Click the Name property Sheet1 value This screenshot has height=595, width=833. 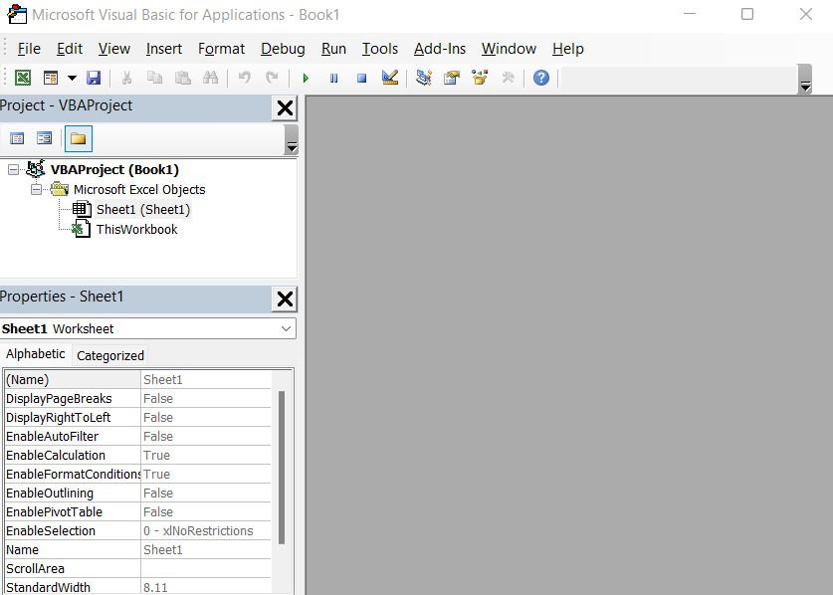pos(206,550)
